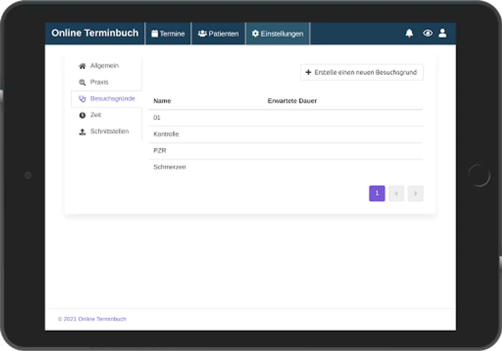Select the Einstellungen tab
Viewport: 502px width, 351px height.
278,34
